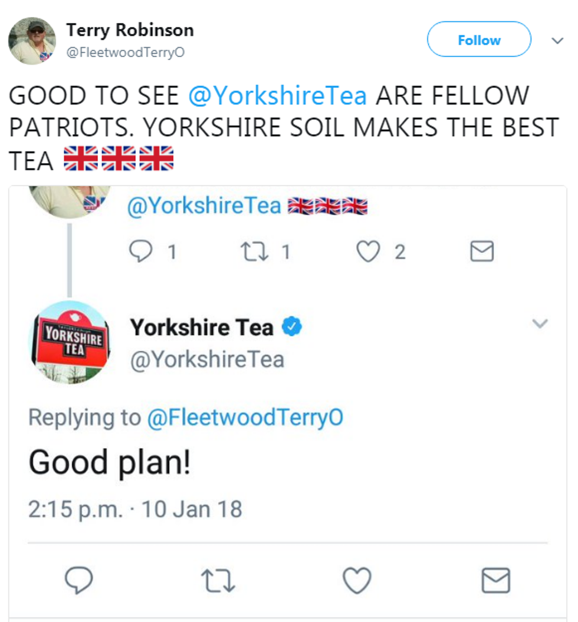Retweet the Good plan! tweet
578x622 pixels.
click(218, 581)
